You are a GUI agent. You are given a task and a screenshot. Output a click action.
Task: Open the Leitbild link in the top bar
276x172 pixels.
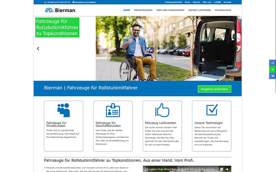(217, 2)
